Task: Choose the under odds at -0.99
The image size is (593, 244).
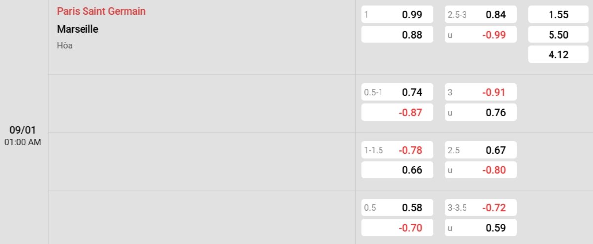Action: pyautogui.click(x=481, y=35)
